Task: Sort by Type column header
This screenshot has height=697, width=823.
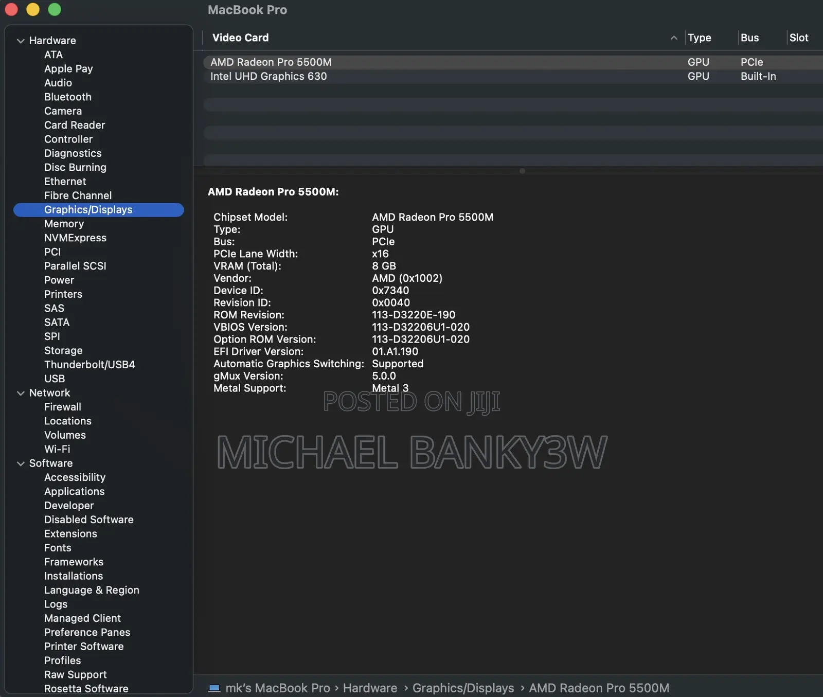Action: pos(699,38)
